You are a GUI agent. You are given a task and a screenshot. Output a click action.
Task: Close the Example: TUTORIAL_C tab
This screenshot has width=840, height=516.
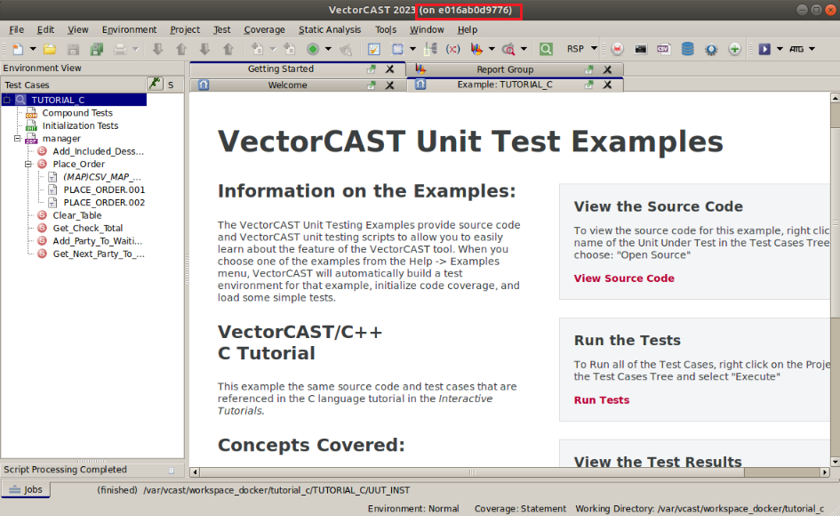click(607, 85)
